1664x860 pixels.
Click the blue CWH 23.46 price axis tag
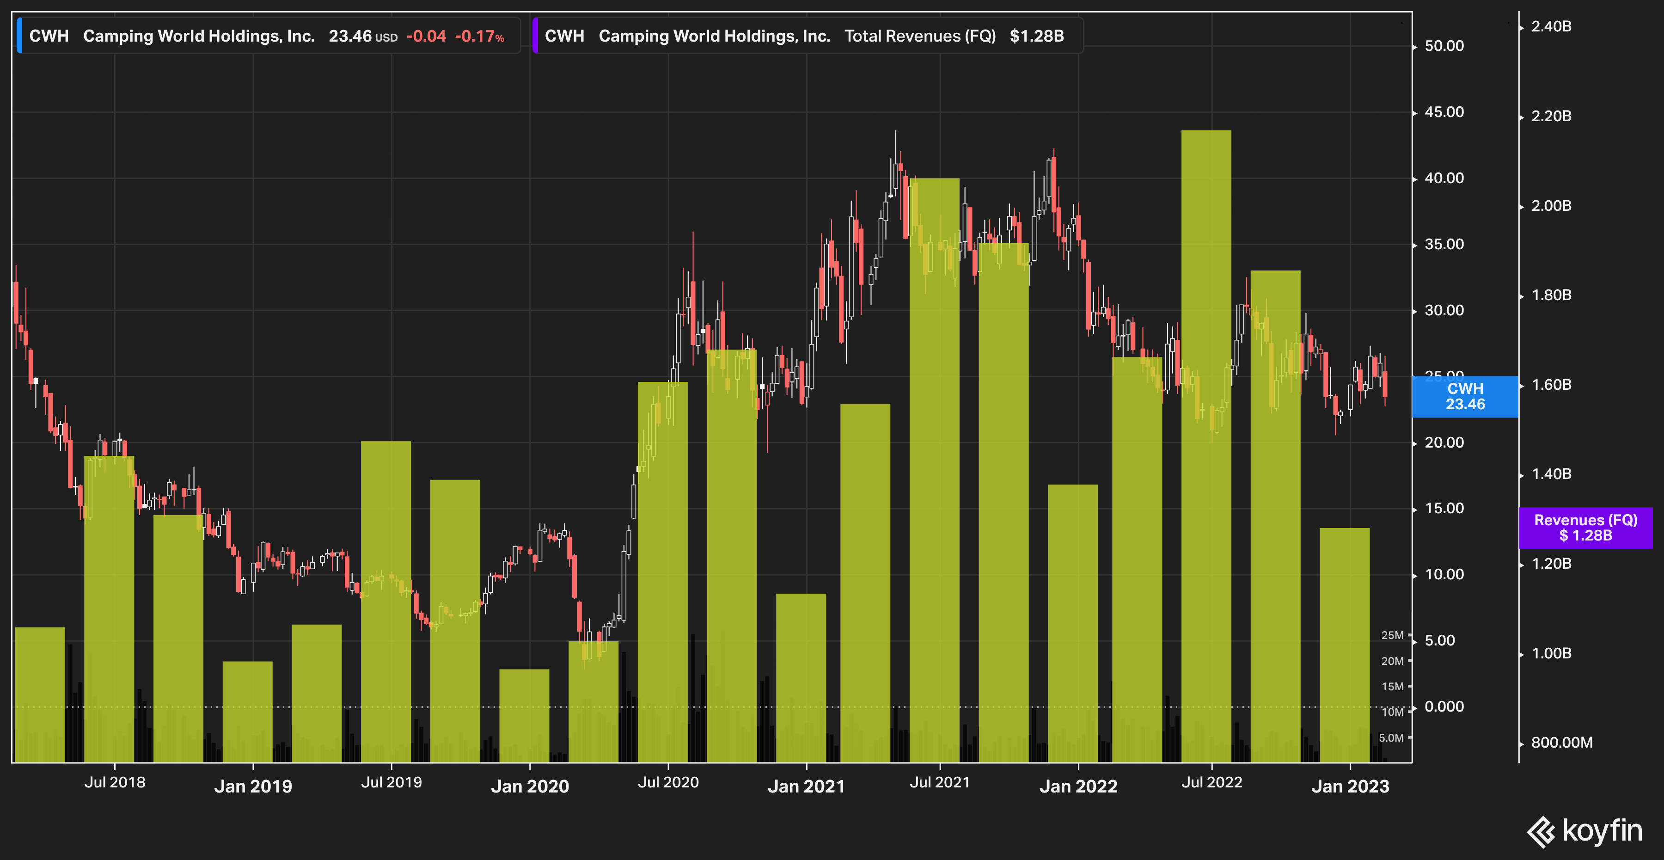click(1465, 396)
